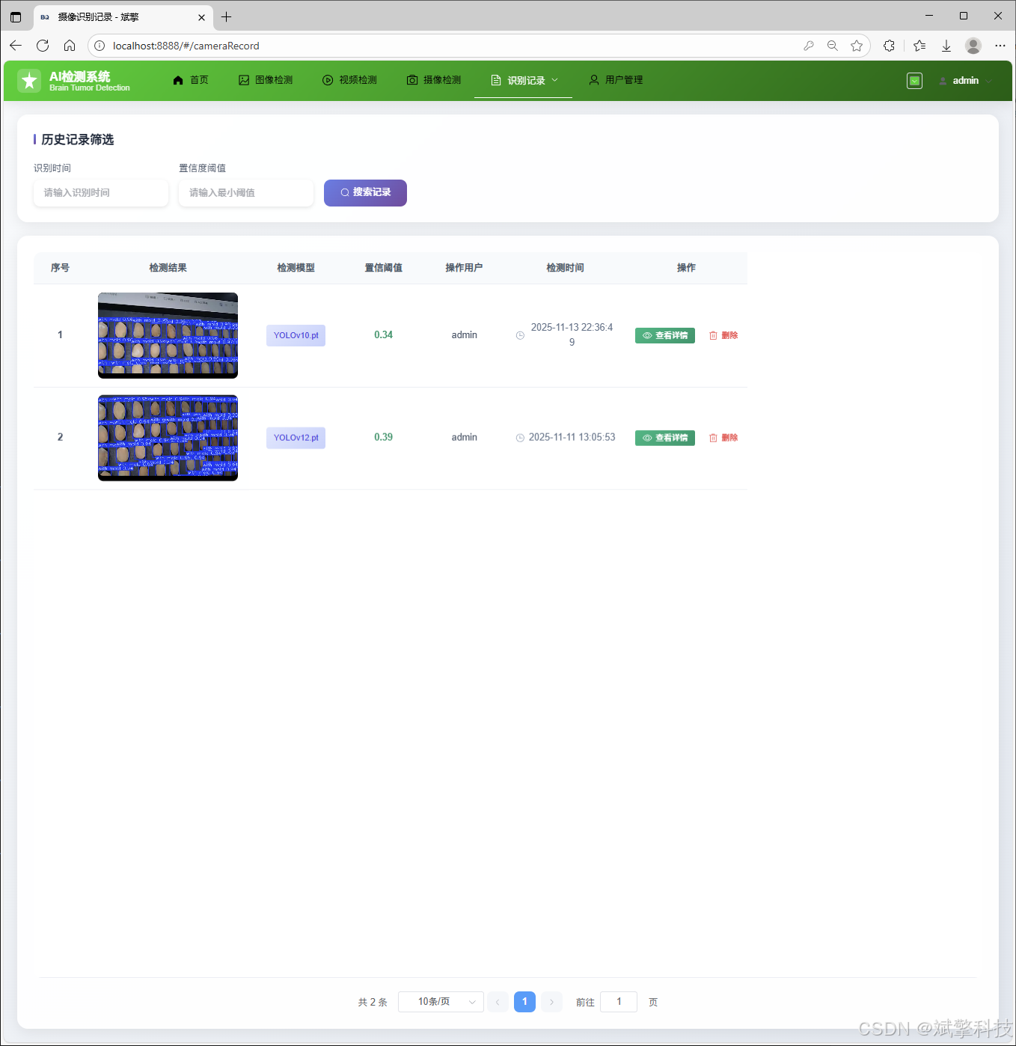This screenshot has height=1046, width=1016.
Task: Open the 摄像检测 camera detection menu
Action: (434, 80)
